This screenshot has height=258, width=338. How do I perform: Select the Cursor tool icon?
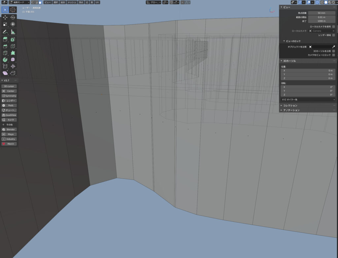13,10
